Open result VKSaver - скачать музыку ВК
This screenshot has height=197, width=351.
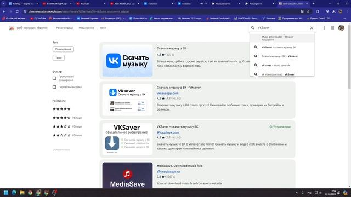tap(177, 126)
